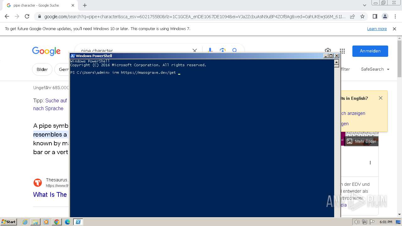This screenshot has width=402, height=226.
Task: Click the address bar URL
Action: tap(195, 17)
